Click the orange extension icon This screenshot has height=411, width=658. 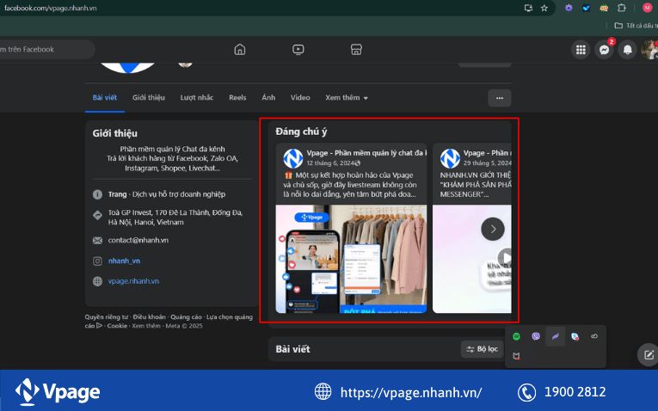coord(604,8)
